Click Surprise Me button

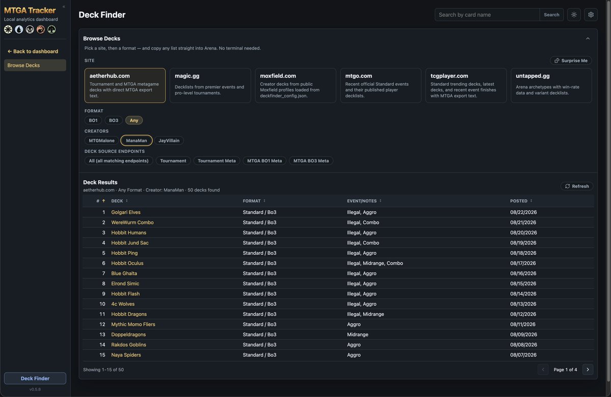tap(571, 60)
